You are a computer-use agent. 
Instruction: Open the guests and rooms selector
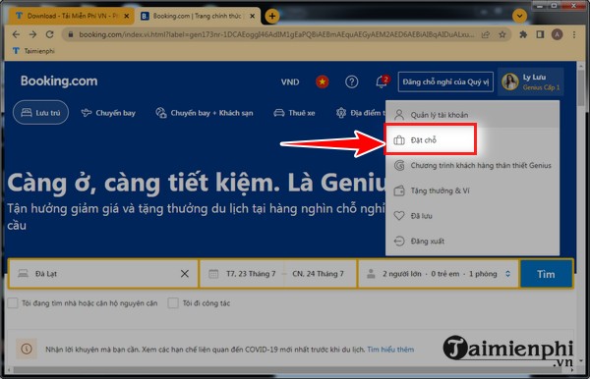439,274
